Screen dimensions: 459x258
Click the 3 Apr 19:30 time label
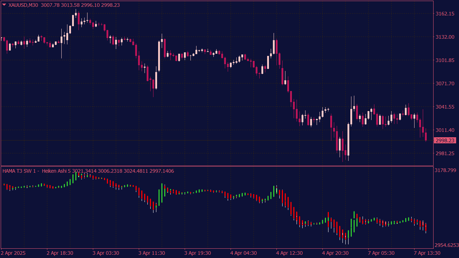(198, 253)
